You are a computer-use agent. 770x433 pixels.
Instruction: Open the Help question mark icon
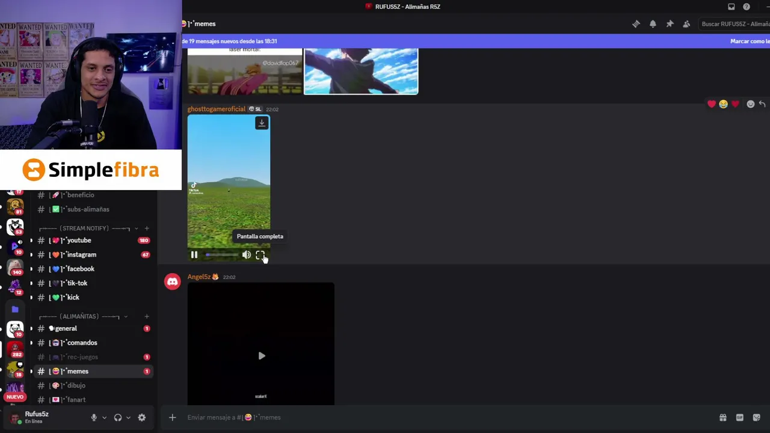(747, 7)
